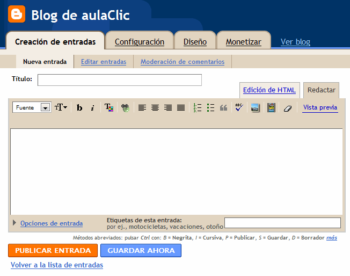The image size is (350, 276).
Task: Insert a link with the link icon
Action: (125, 107)
